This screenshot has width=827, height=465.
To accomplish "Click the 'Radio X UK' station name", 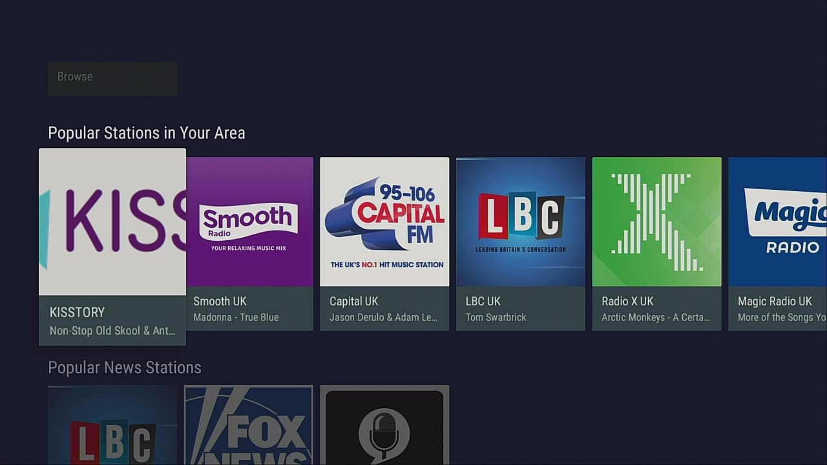I will click(x=628, y=301).
